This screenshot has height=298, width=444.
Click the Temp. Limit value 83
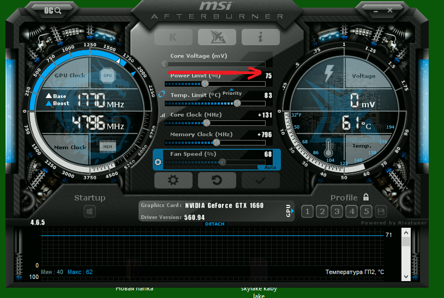coord(268,95)
